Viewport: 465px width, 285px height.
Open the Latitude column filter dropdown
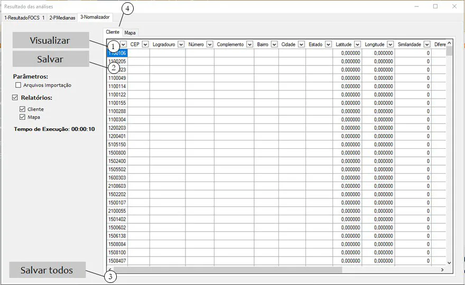pos(358,44)
